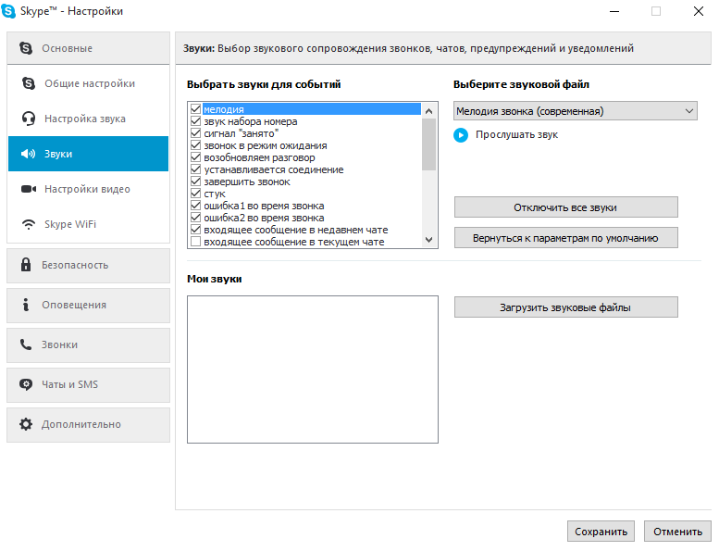The width and height of the screenshot is (719, 551).
Task: Expand the Дополнительно section
Action: click(88, 425)
